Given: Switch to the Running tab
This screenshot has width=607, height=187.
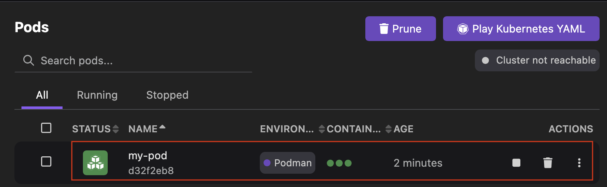Looking at the screenshot, I should pyautogui.click(x=97, y=95).
